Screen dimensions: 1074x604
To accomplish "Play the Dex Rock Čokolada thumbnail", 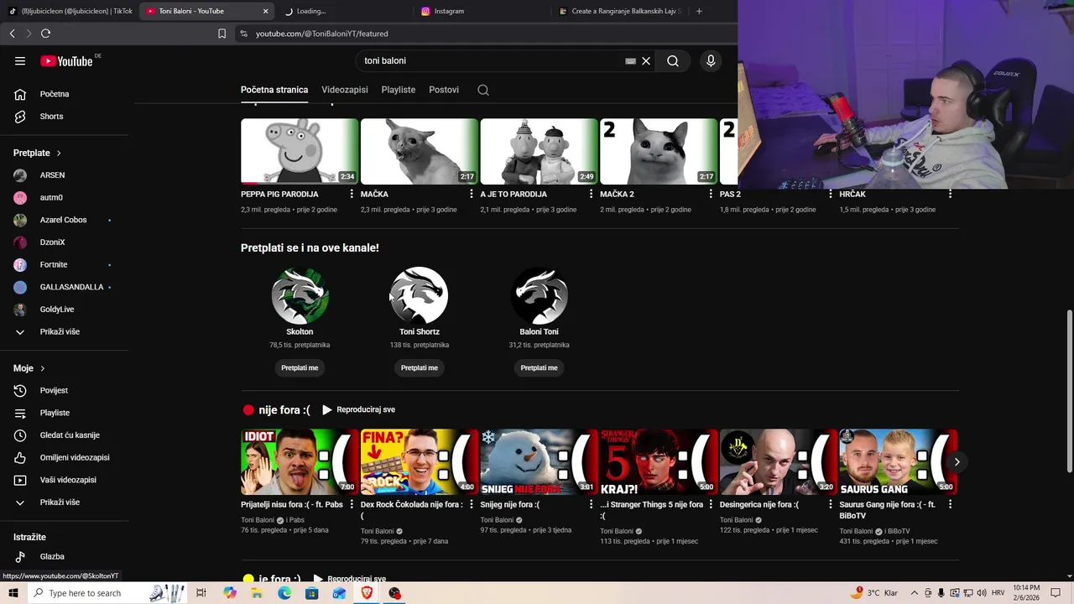I will pyautogui.click(x=420, y=461).
